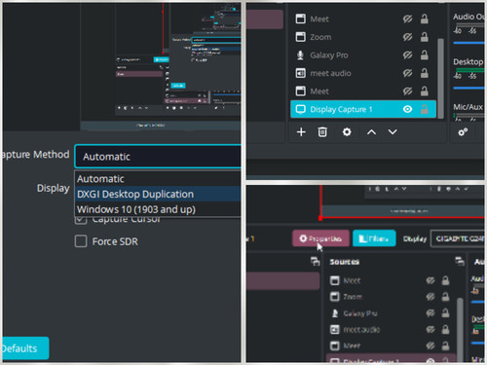Click the lock icon on Zoom in the lower blurry list
Image resolution: width=487 pixels, height=365 pixels.
pyautogui.click(x=445, y=297)
